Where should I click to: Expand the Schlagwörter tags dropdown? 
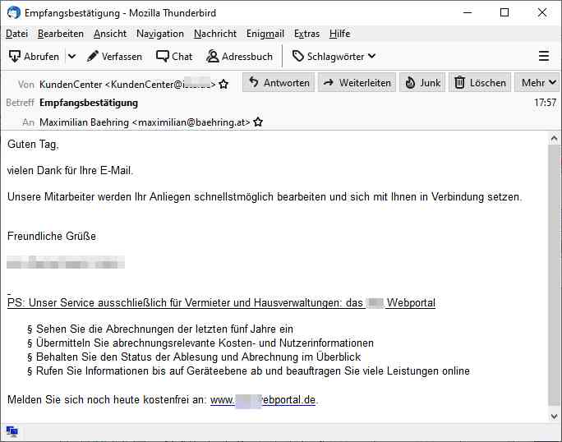pos(334,56)
